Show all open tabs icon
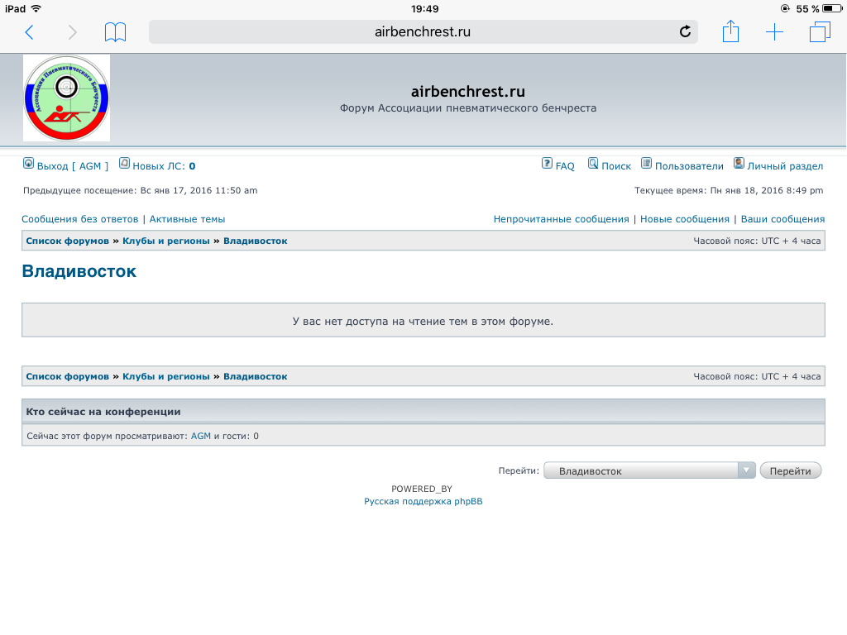847x635 pixels. [819, 32]
